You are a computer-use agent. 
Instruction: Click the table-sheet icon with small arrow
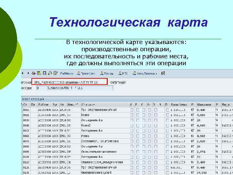[45, 73]
